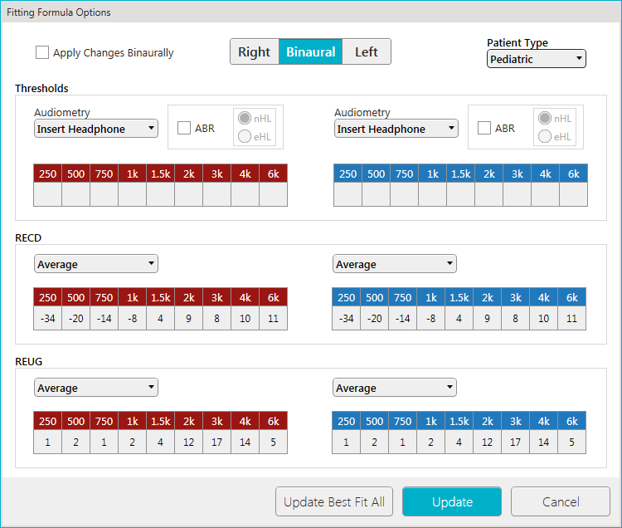Image resolution: width=622 pixels, height=528 pixels.
Task: Open left ear Audiometry Insert Headphone dropdown
Action: pyautogui.click(x=396, y=129)
